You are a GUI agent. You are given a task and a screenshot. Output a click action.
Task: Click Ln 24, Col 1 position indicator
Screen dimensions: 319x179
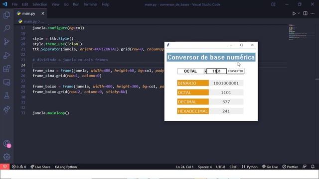(x=185, y=167)
